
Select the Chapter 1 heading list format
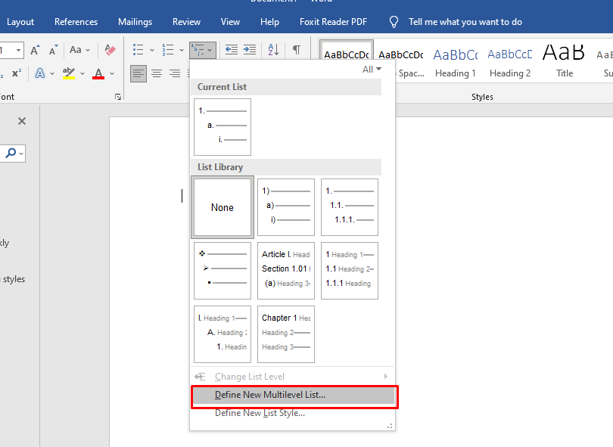coord(286,334)
